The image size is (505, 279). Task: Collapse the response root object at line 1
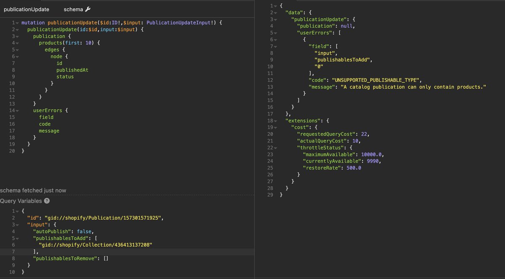click(x=276, y=5)
